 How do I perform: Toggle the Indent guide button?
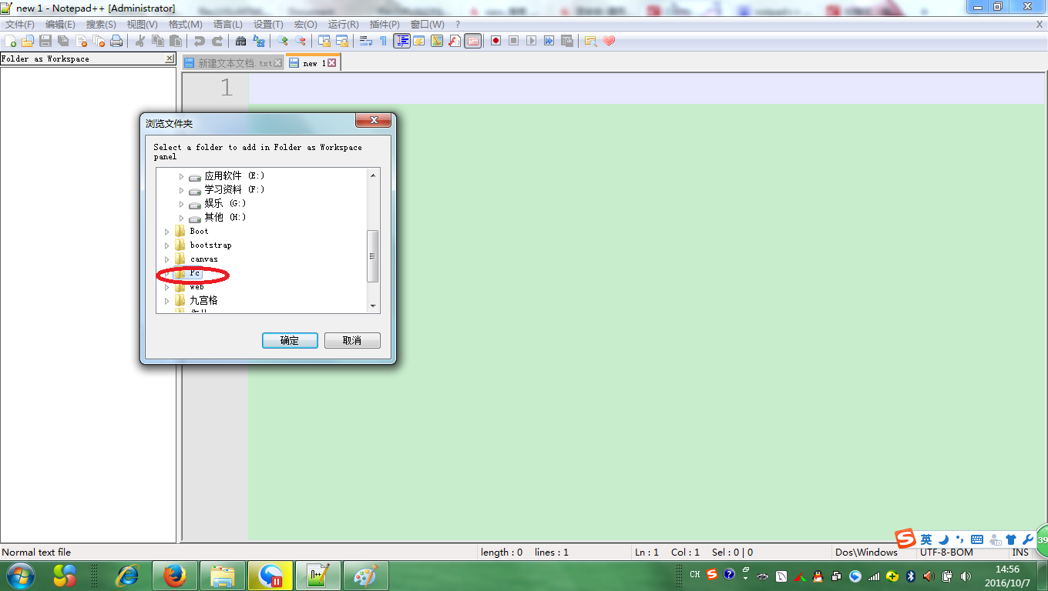tap(401, 41)
